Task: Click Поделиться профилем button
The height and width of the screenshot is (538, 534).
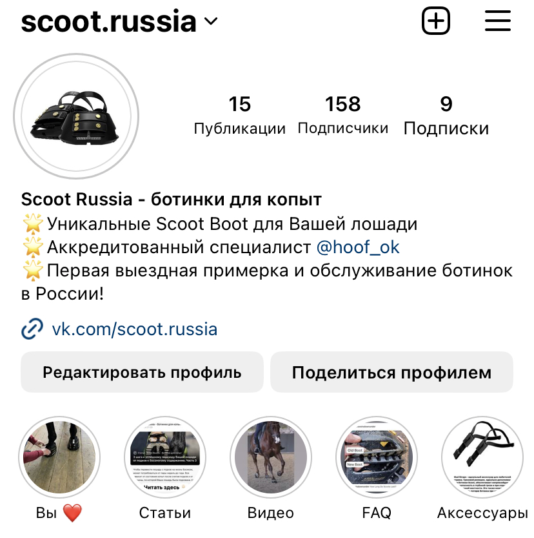Action: 391,372
